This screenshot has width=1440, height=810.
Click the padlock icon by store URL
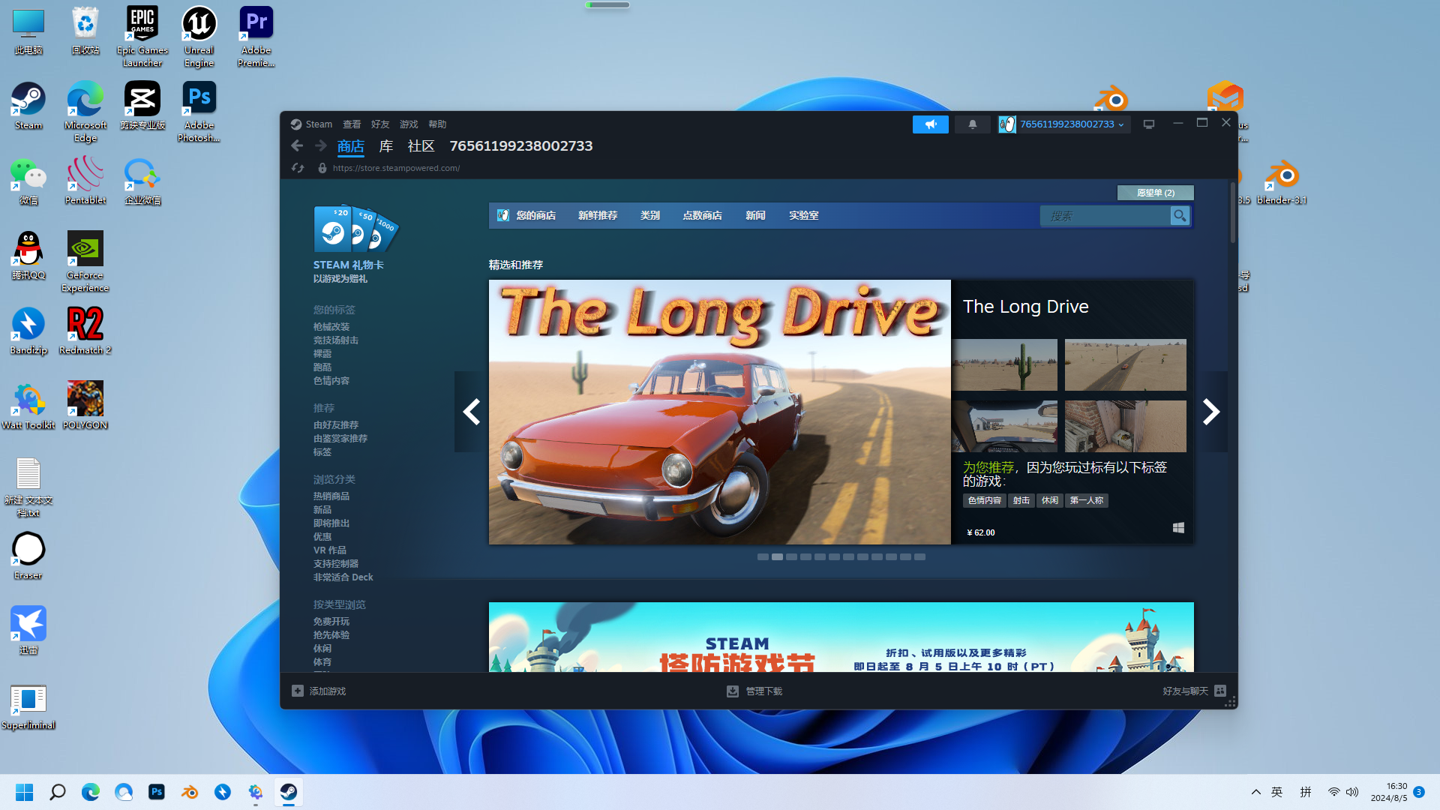click(322, 168)
